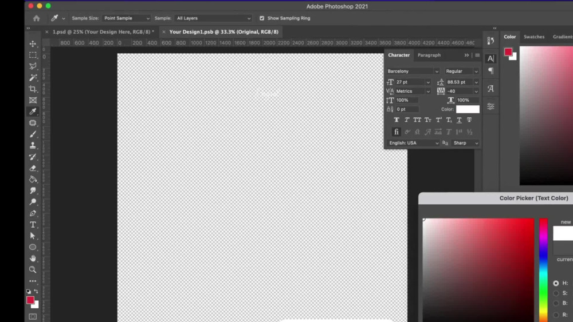Select the Patch healing tool
Image resolution: width=573 pixels, height=322 pixels.
pyautogui.click(x=33, y=123)
